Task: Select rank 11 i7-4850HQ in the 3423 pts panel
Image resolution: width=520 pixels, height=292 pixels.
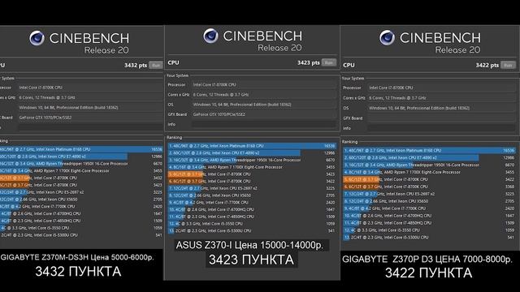Action: tap(252, 217)
